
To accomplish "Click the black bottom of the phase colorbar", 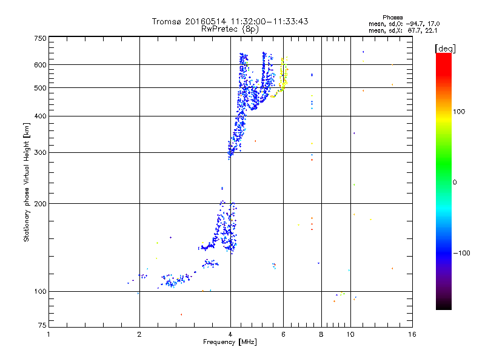I will pos(444,305).
